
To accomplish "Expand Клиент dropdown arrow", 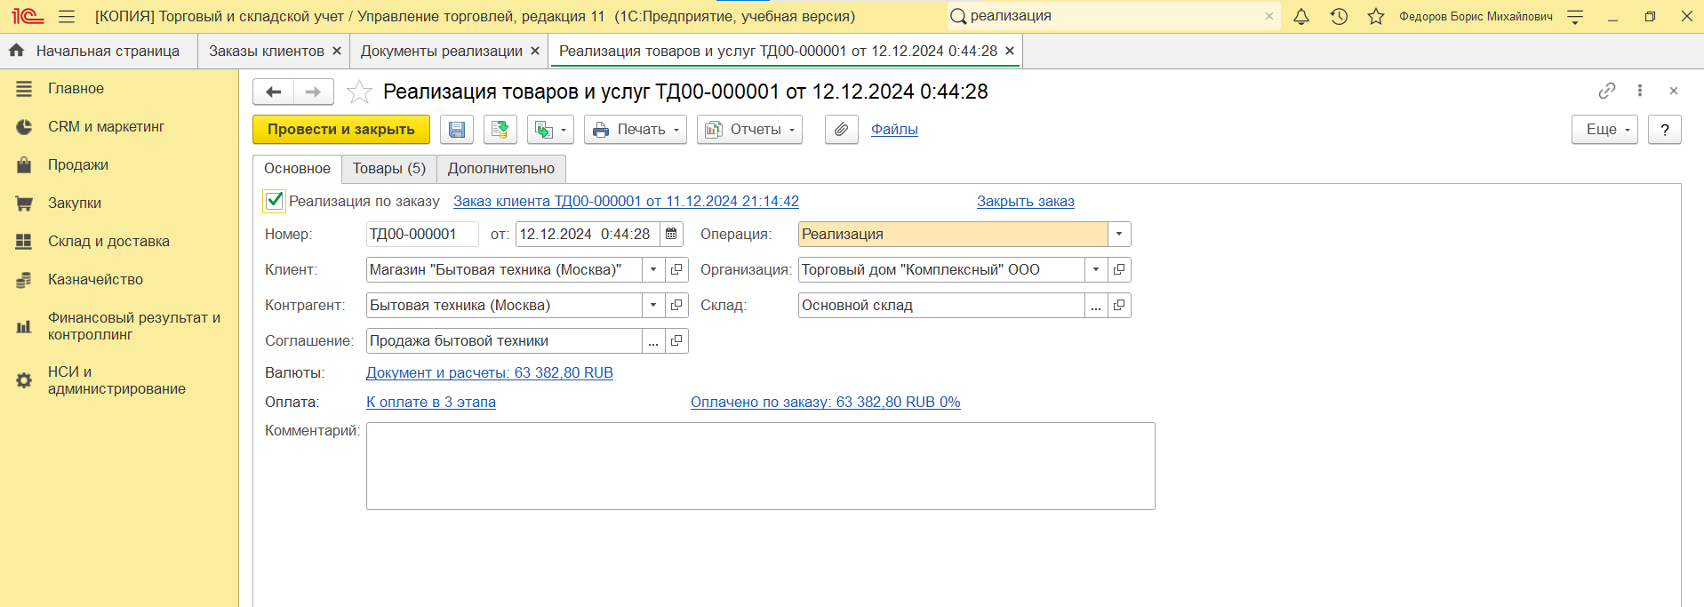I will 653,269.
